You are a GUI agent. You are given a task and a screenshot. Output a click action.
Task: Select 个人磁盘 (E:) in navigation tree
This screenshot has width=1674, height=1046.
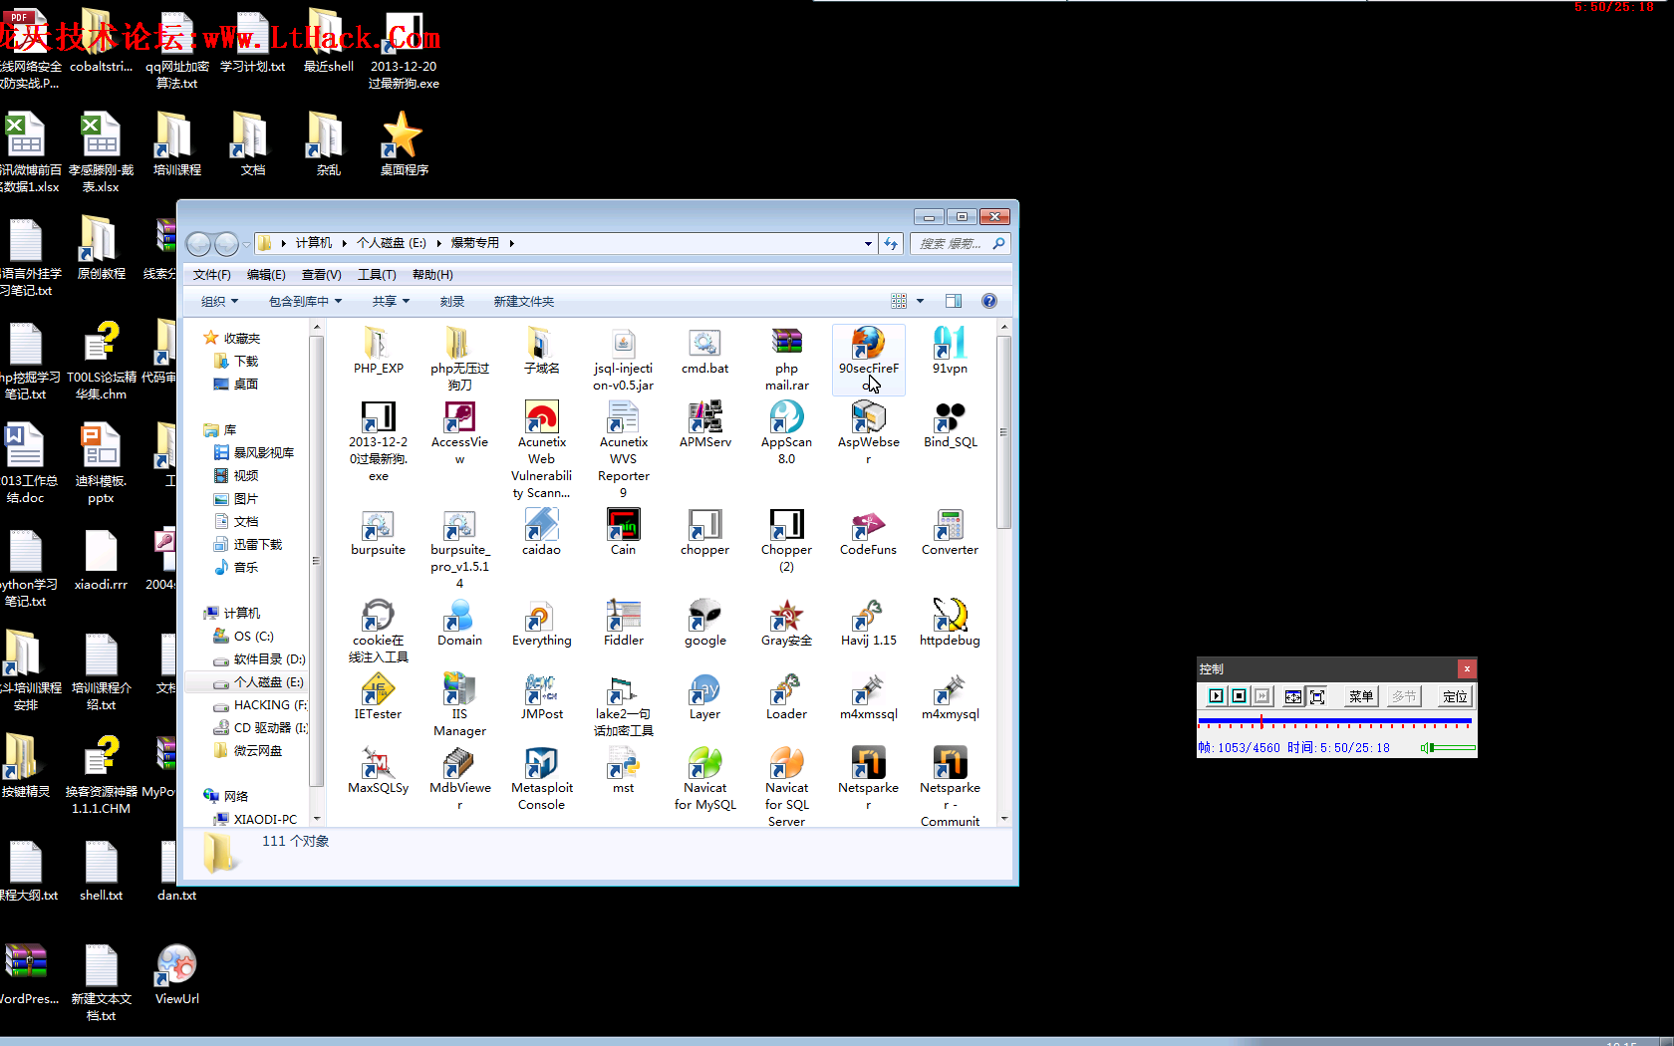[x=258, y=682]
